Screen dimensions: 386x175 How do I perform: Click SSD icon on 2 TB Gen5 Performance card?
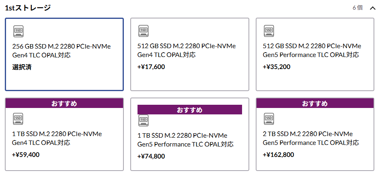269,118
